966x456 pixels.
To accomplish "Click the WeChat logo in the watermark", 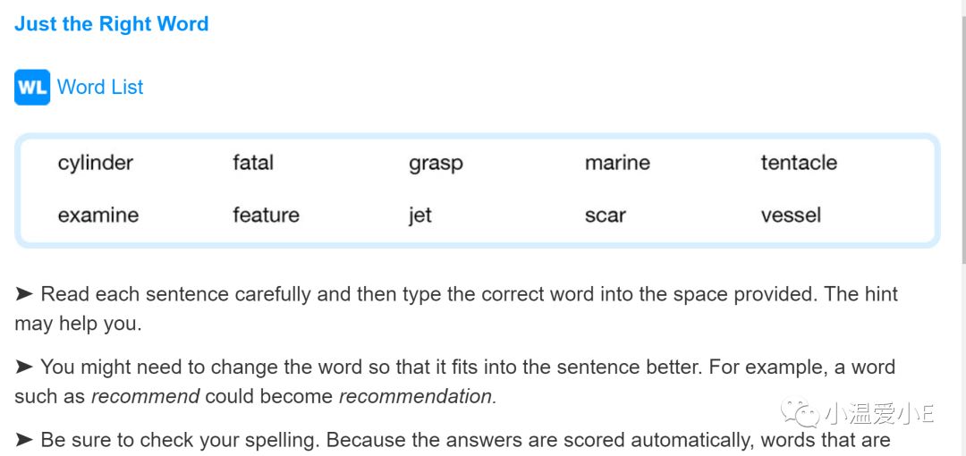I will (799, 411).
